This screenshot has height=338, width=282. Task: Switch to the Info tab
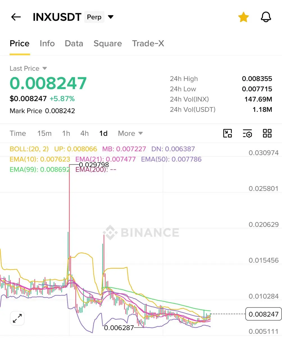[47, 43]
